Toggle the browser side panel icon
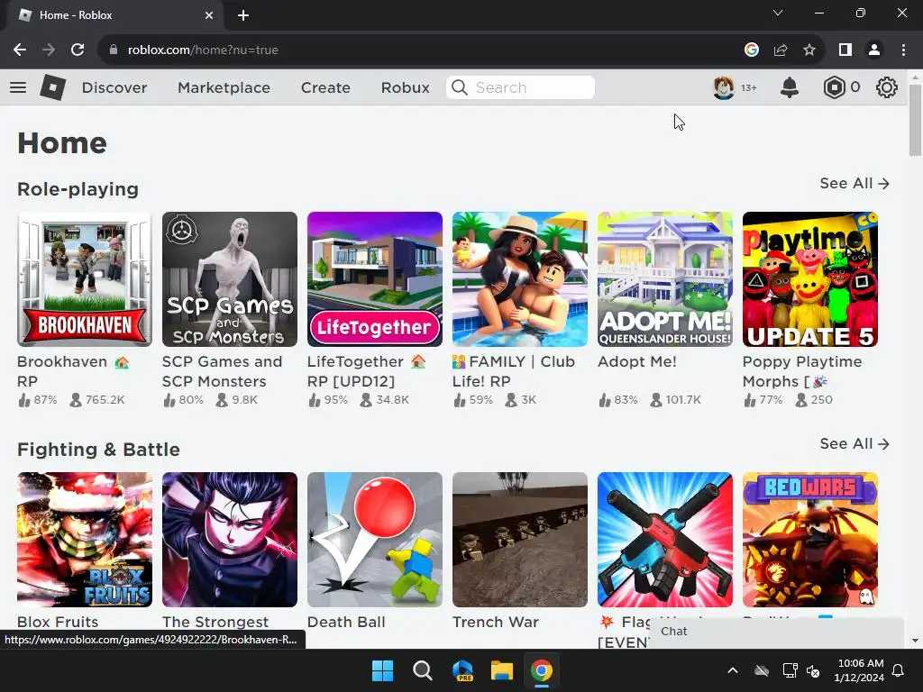This screenshot has width=923, height=692. coord(845,50)
